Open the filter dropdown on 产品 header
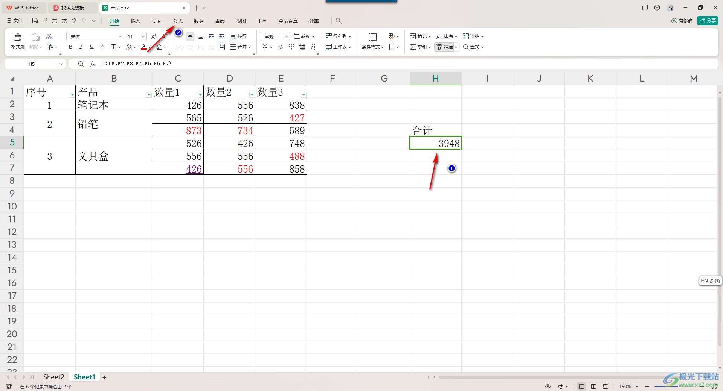This screenshot has height=391, width=723. tap(149, 95)
